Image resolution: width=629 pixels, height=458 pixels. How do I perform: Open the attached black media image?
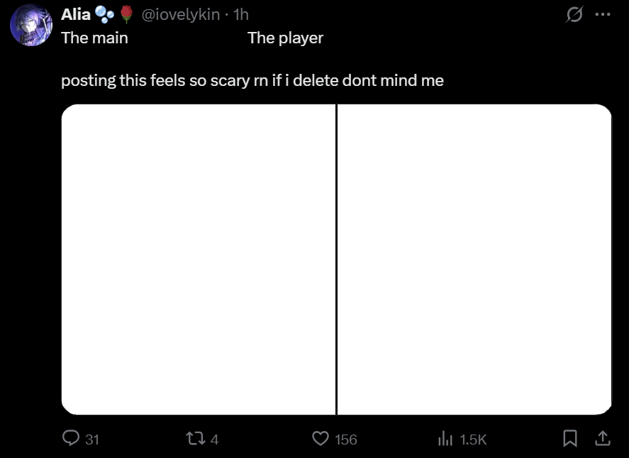coord(336,259)
